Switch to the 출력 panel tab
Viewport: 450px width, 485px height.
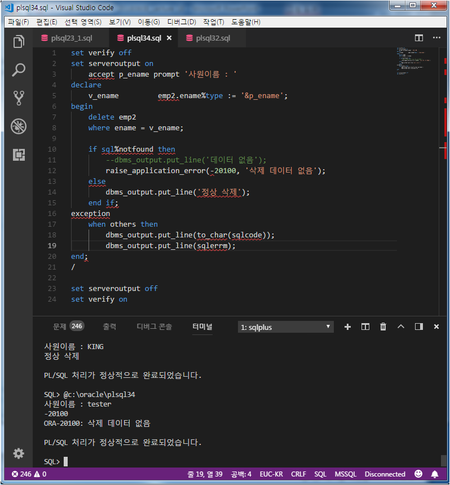tap(109, 327)
